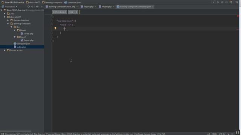Collapse the learning-composer folder

coord(8,24)
